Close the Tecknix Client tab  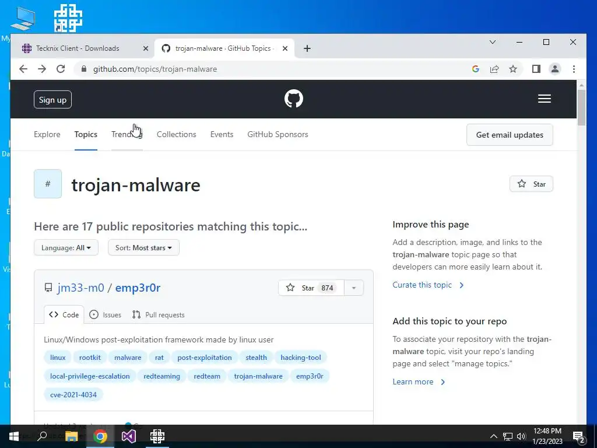click(145, 48)
